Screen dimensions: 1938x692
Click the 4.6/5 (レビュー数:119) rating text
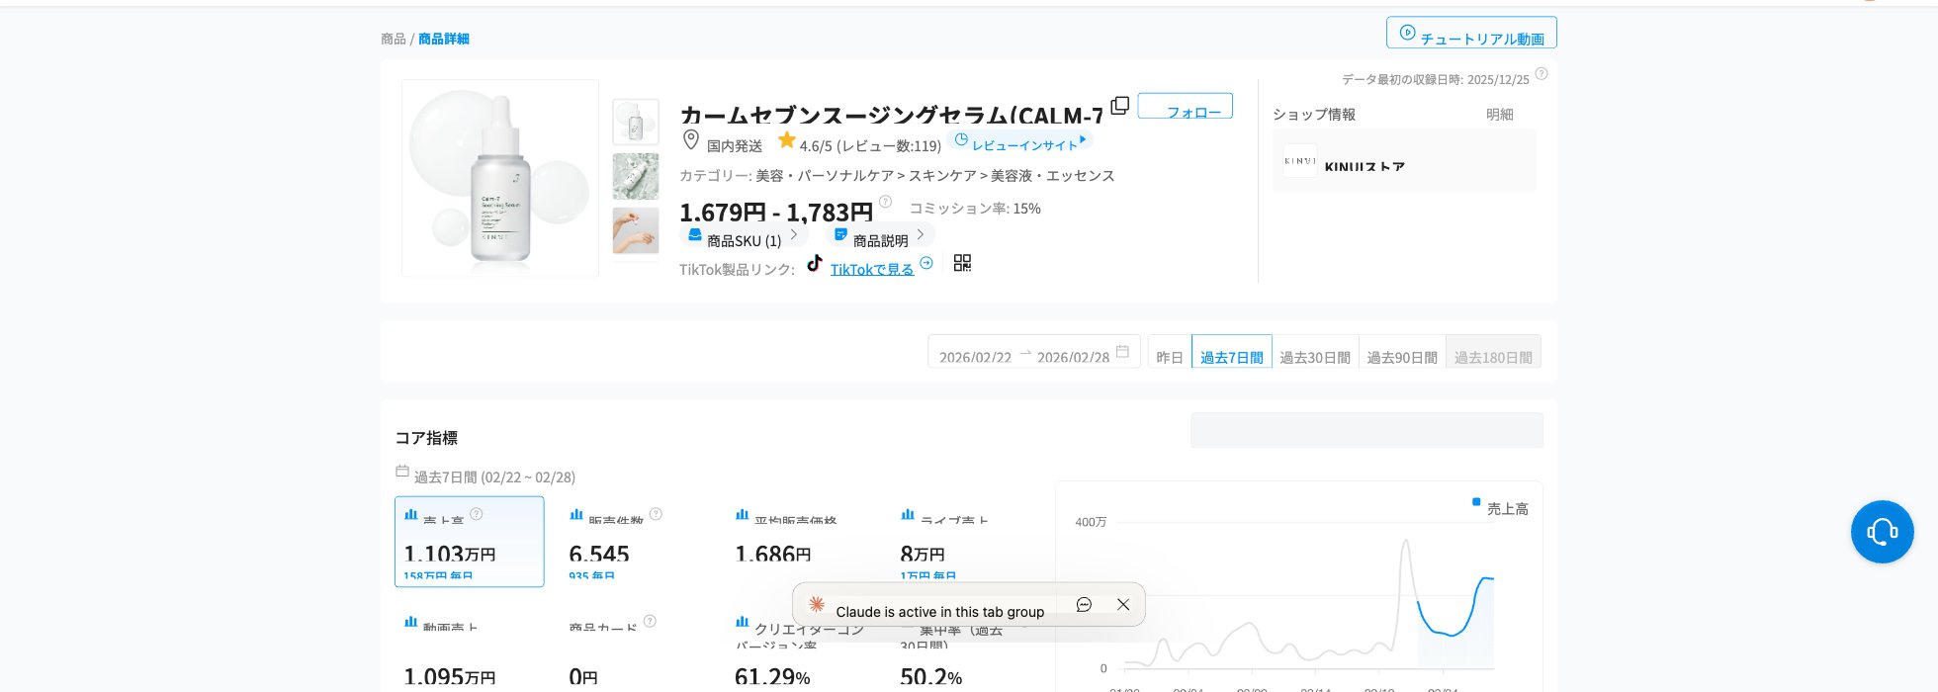[870, 146]
